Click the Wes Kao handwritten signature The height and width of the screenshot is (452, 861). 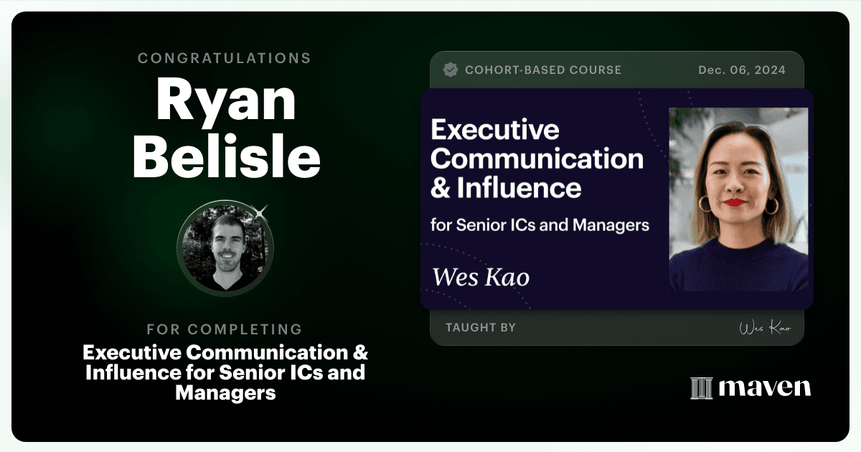(x=765, y=328)
